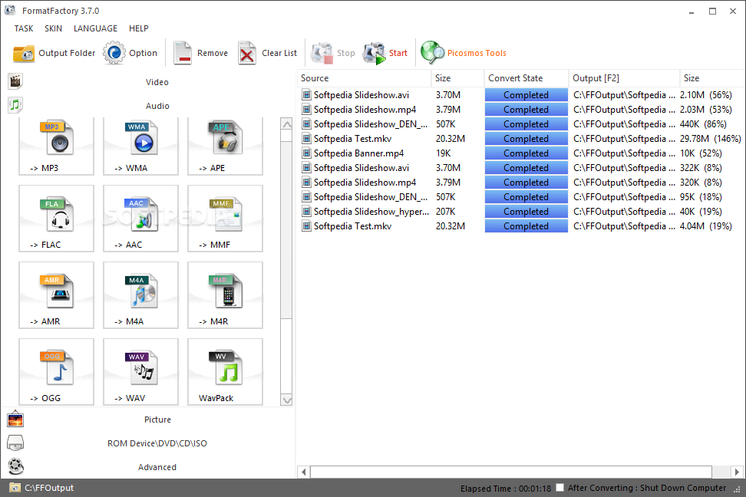746x497 pixels.
Task: Collapse the Audio category panel
Action: (x=157, y=106)
